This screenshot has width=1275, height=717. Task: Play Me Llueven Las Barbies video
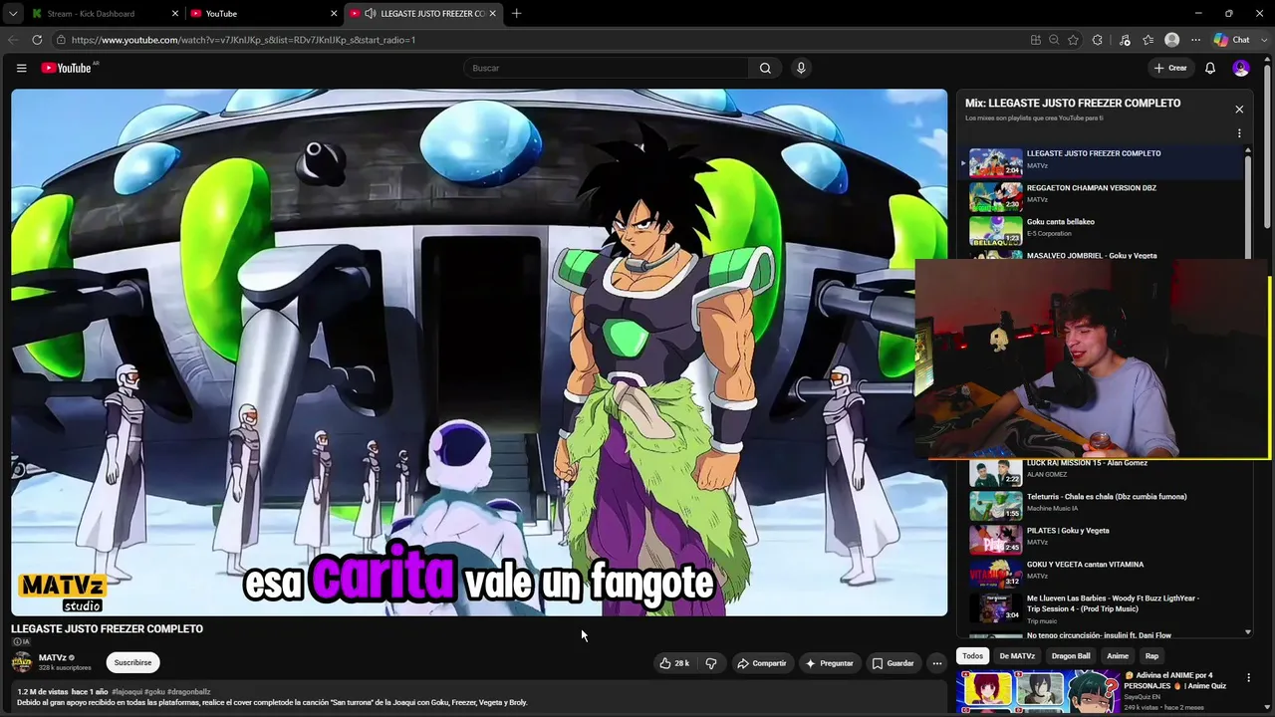coord(1101,606)
